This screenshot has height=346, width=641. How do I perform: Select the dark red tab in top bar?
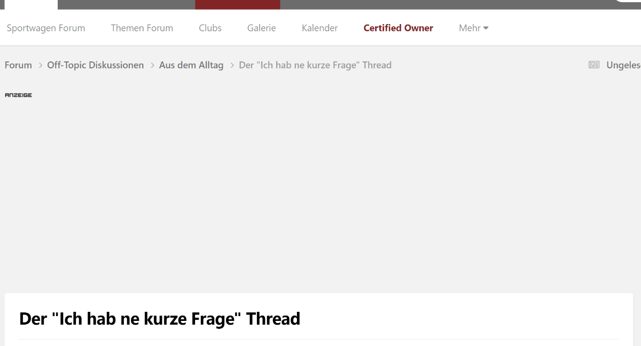pyautogui.click(x=237, y=4)
